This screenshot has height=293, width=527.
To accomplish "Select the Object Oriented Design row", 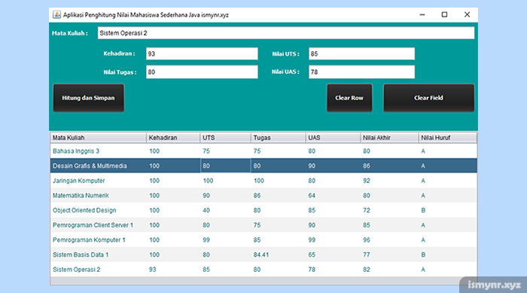I will [263, 210].
